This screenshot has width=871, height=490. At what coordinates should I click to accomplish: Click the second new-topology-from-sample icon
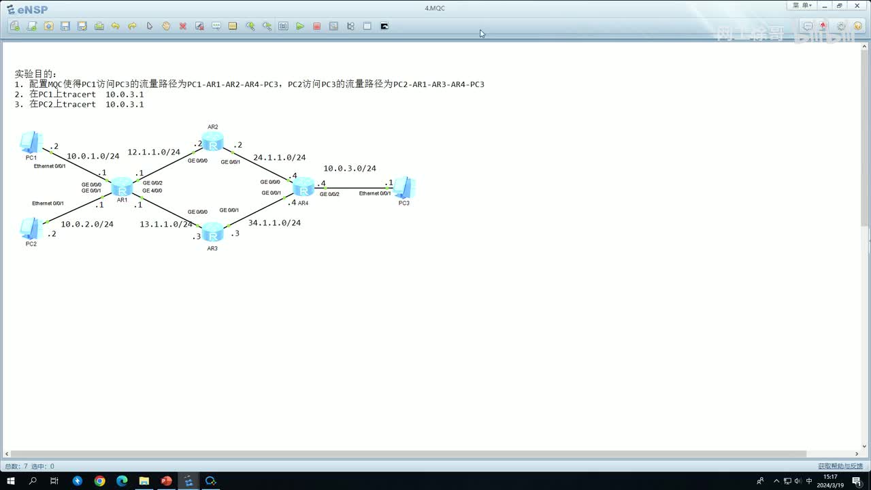tap(31, 26)
